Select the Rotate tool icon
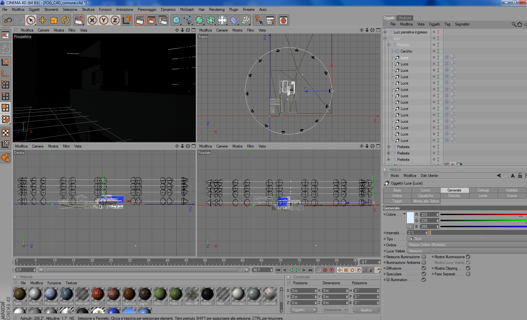Screen dimensions: 527x320 point(65,20)
